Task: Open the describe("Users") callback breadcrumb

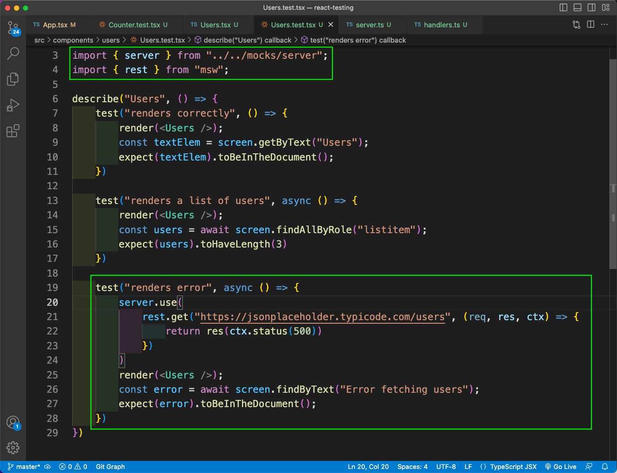Action: 244,40
